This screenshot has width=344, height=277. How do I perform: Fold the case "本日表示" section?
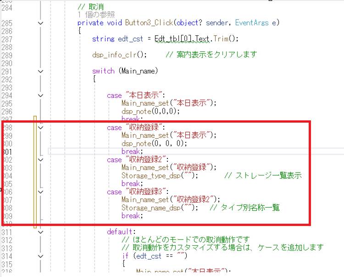click(40, 96)
